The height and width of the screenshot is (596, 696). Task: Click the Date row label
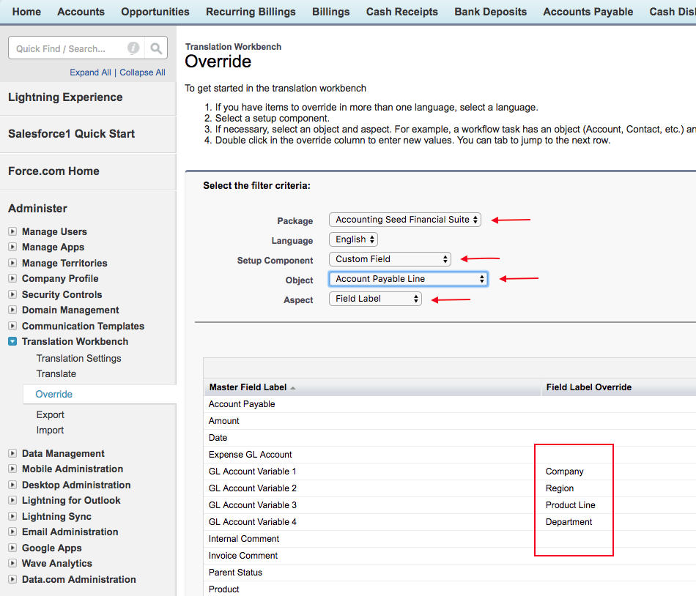(x=218, y=438)
